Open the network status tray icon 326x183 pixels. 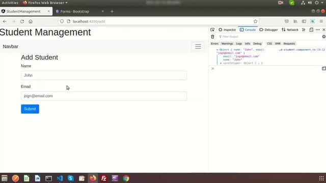click(303, 3)
